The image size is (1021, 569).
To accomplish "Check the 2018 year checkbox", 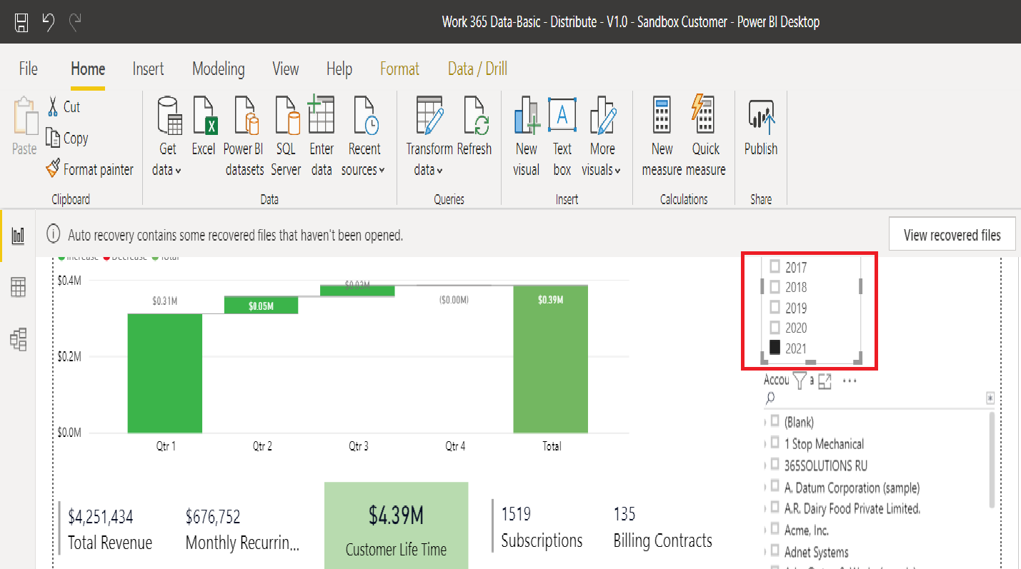I will (x=775, y=287).
